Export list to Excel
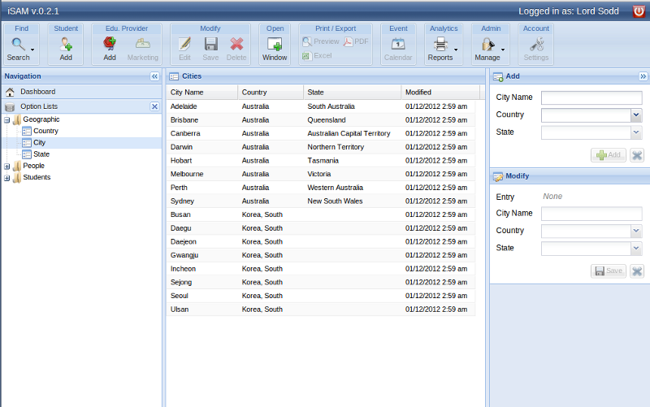This screenshot has height=407, width=650. coord(317,55)
